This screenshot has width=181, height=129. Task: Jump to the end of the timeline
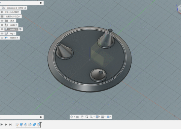10,125
